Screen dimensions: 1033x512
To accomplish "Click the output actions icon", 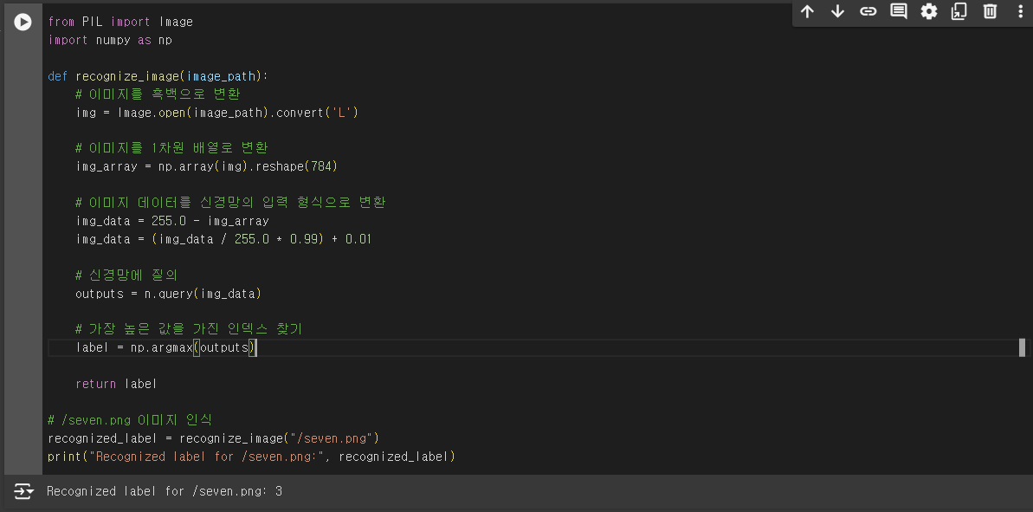I will [x=23, y=491].
